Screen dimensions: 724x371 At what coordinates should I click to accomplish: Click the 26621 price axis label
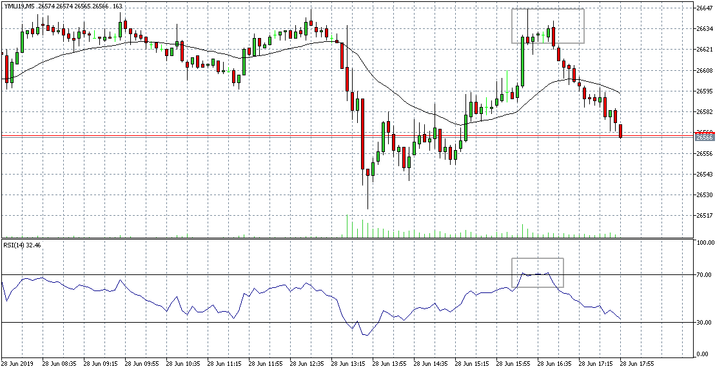(x=705, y=50)
